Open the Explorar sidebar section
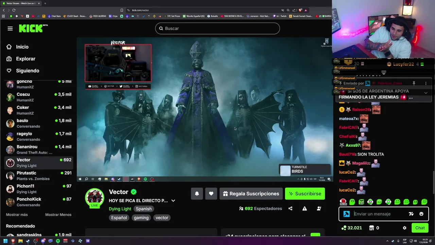This screenshot has height=245, width=435. point(25,59)
